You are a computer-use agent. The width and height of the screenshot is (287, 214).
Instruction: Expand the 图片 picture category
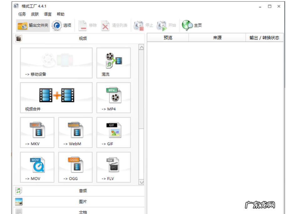pos(83,201)
